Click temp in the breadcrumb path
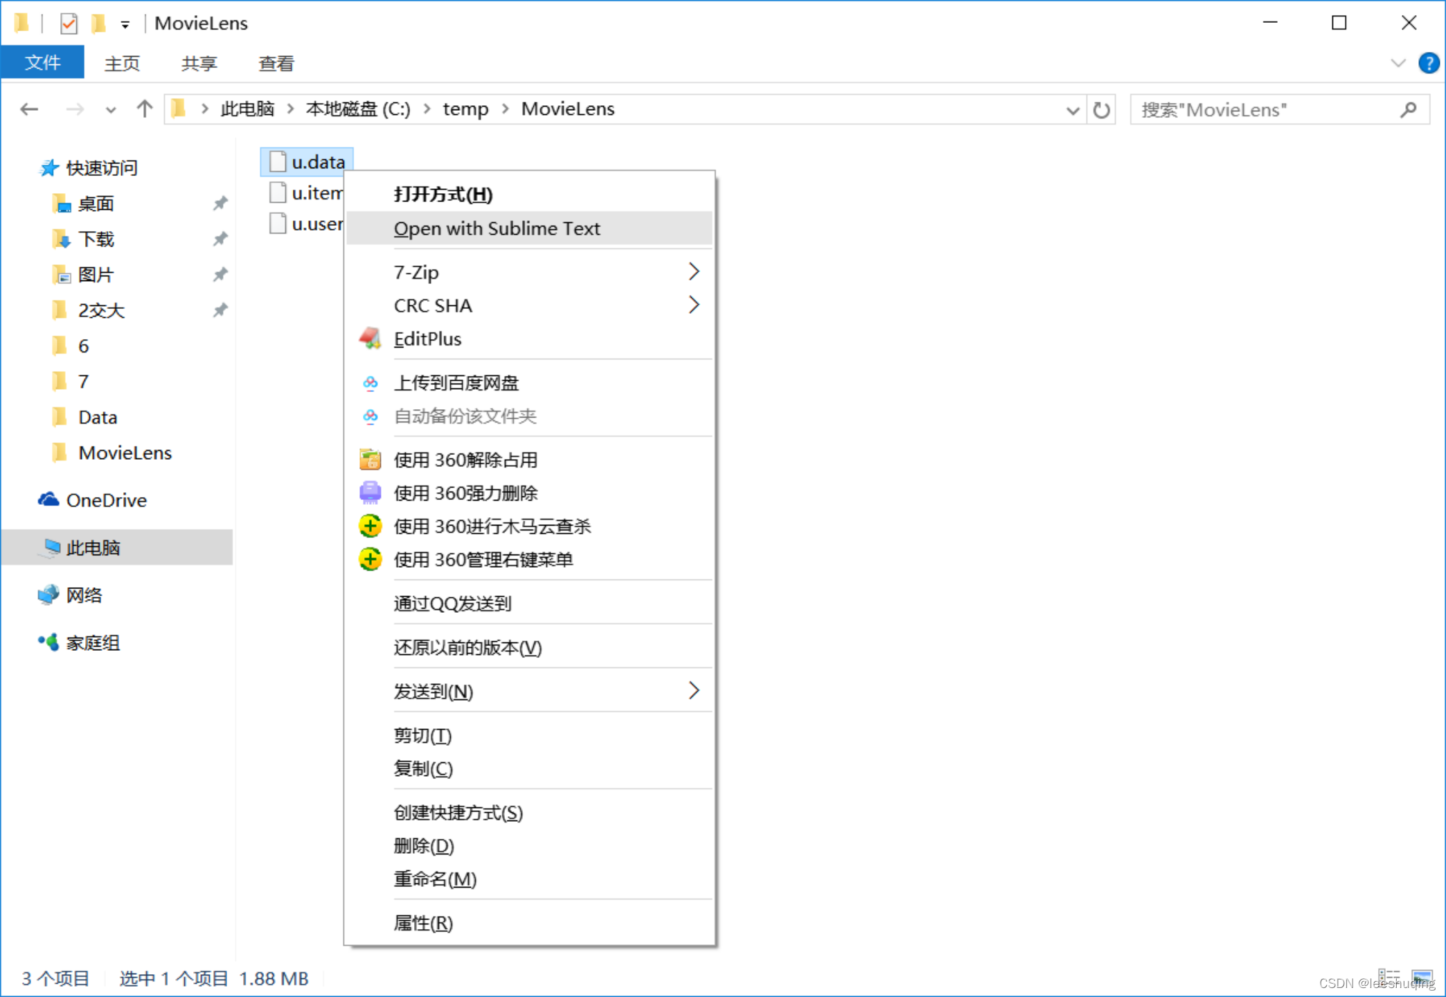The height and width of the screenshot is (997, 1446). pos(465,109)
